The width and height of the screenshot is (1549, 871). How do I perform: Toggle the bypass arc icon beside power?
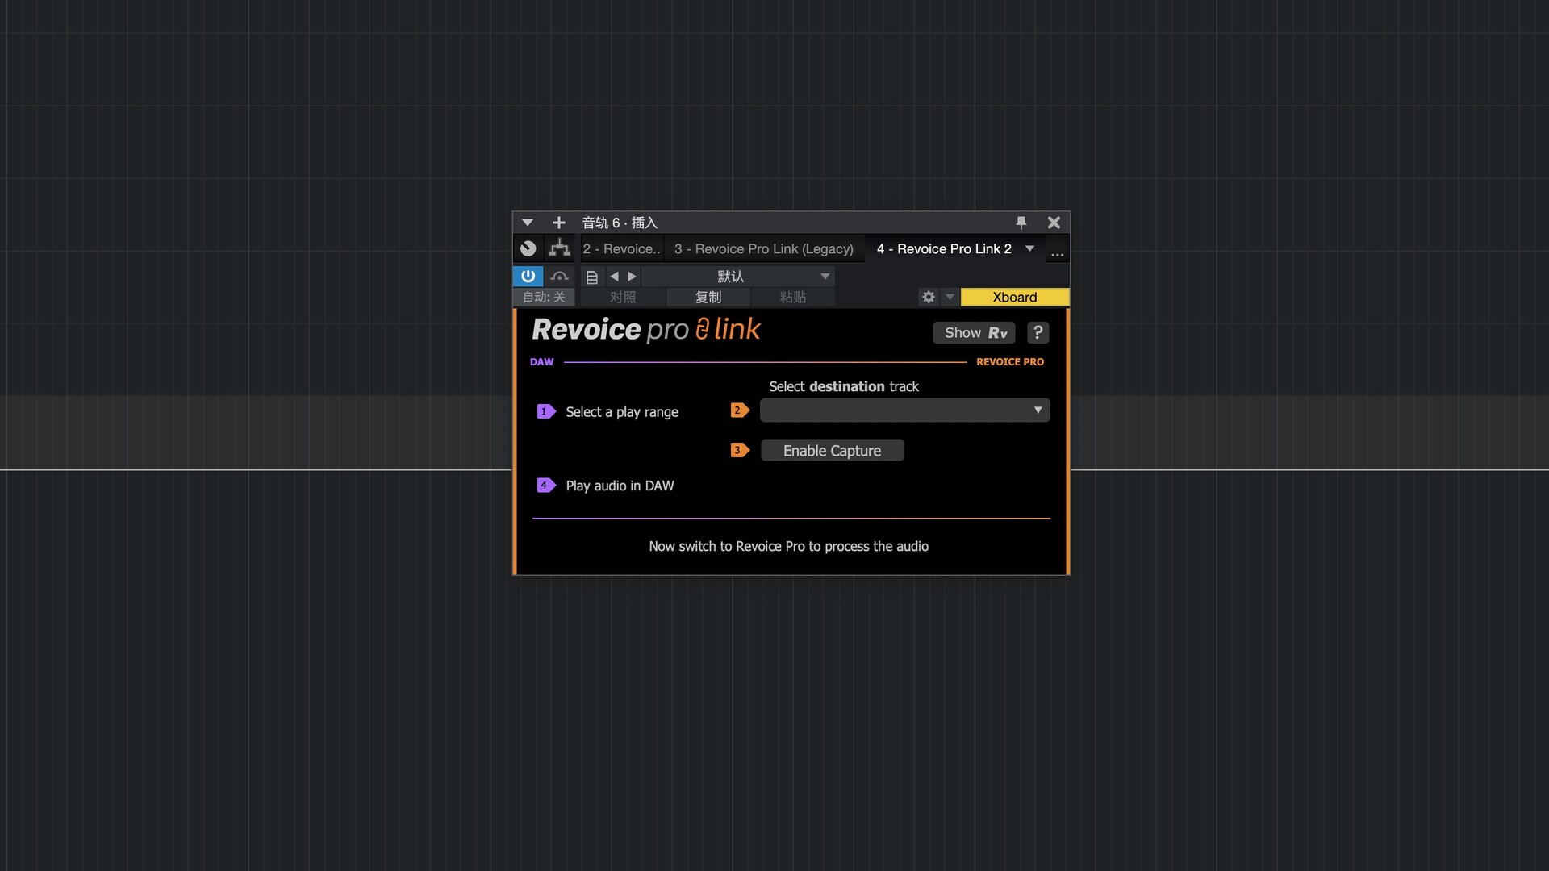coord(559,277)
